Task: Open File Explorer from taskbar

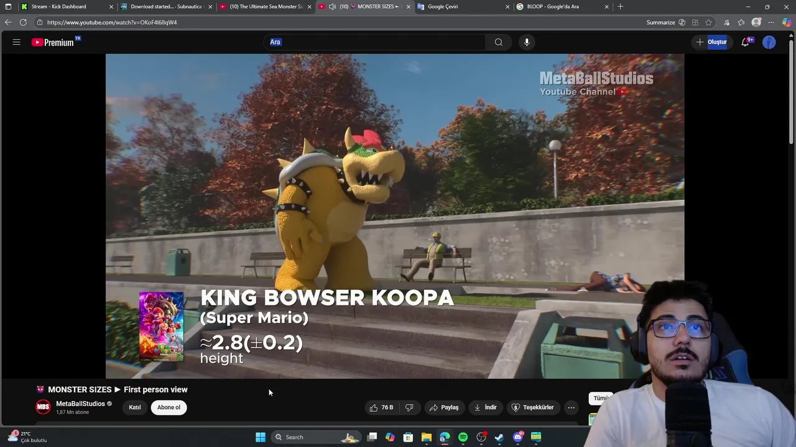Action: click(426, 437)
